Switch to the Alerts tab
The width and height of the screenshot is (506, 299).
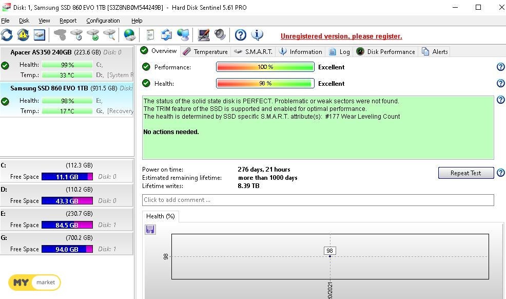pos(435,52)
